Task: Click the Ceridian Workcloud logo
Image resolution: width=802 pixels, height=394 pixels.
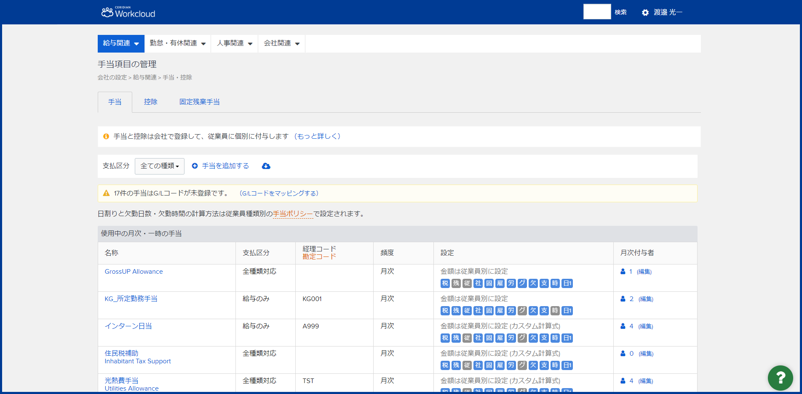Action: click(x=128, y=12)
